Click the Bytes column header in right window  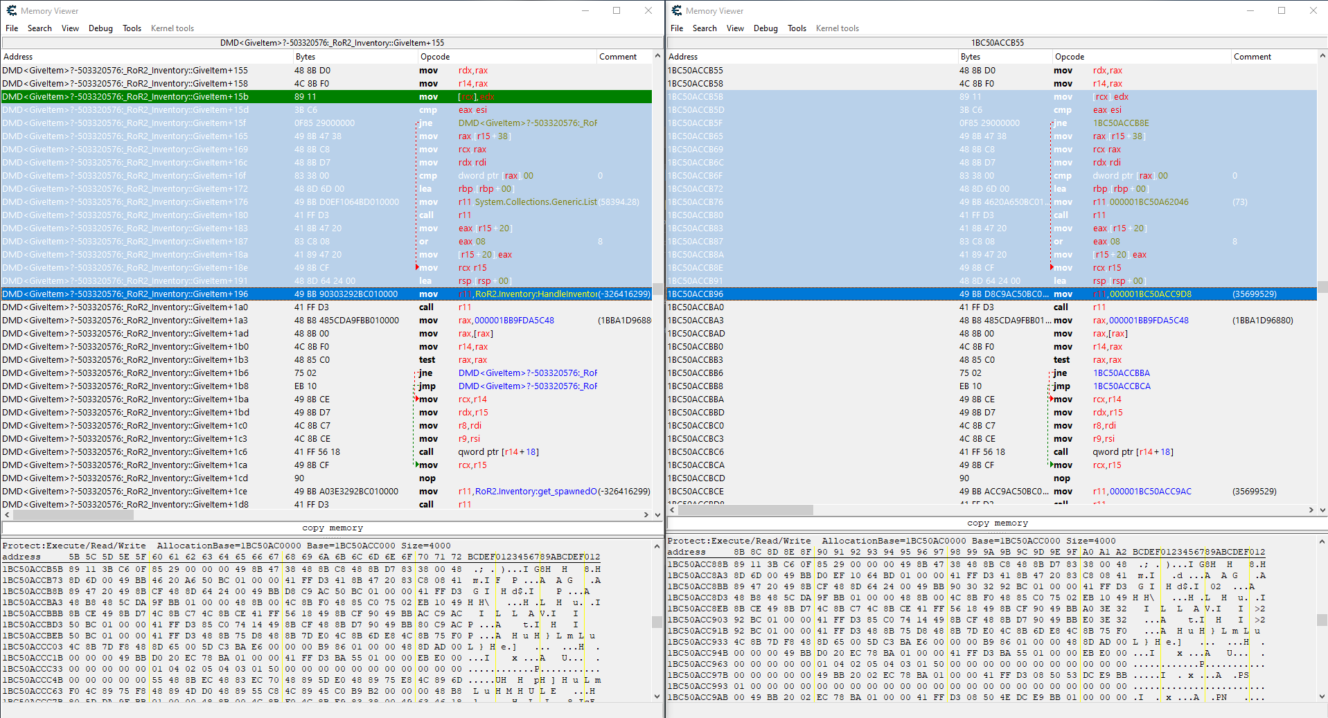970,57
